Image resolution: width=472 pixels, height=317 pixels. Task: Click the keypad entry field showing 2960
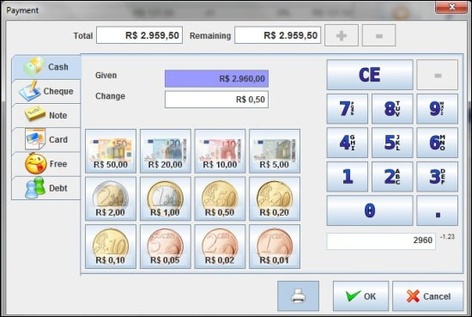click(x=381, y=241)
